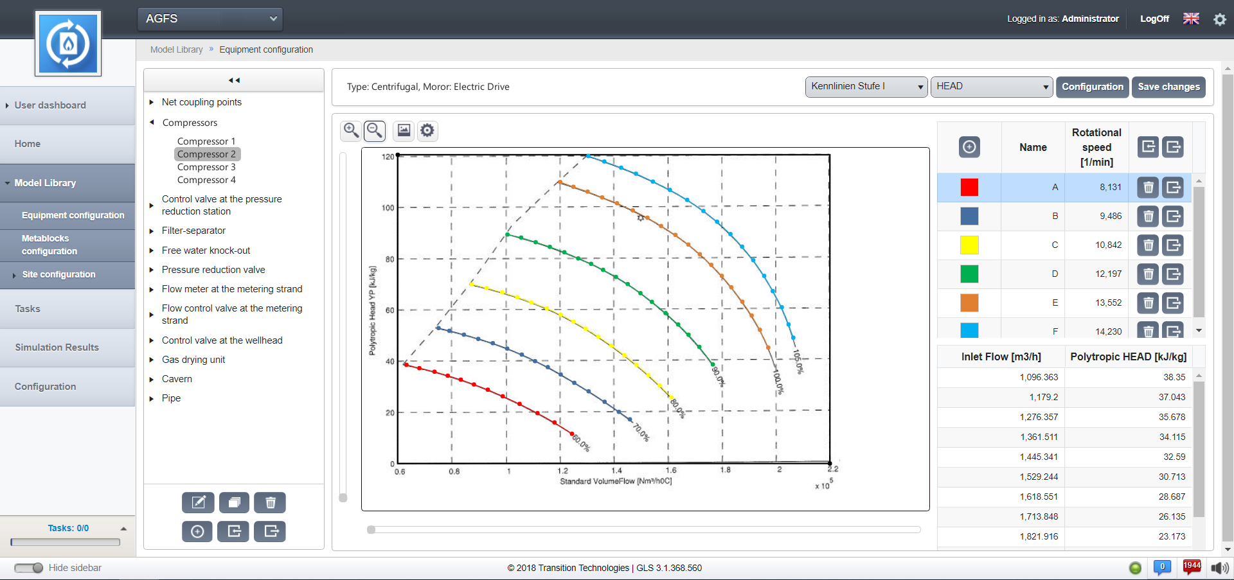Select Metablocks configuration in sidebar

pyautogui.click(x=49, y=245)
